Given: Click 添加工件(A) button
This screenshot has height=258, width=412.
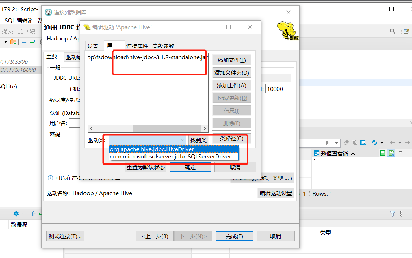Looking at the screenshot, I should (231, 85).
